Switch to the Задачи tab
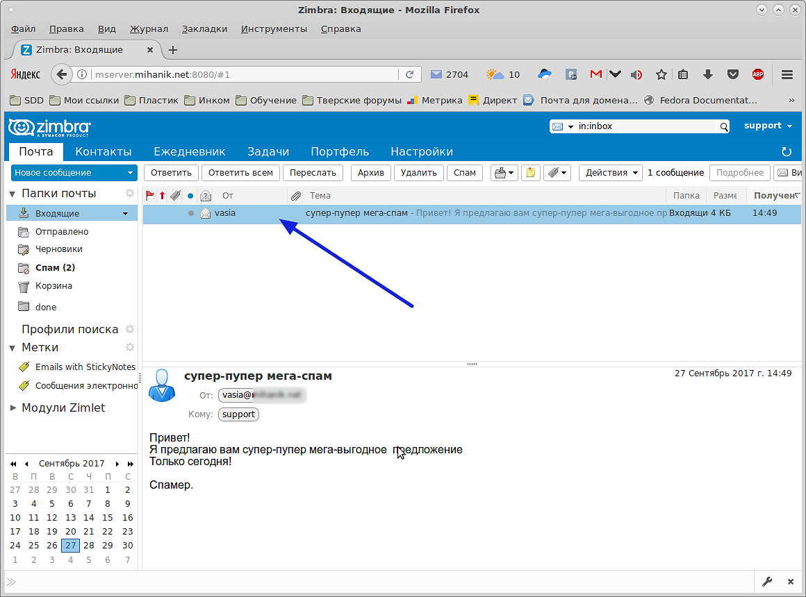Screen dimensions: 806x597 [268, 151]
